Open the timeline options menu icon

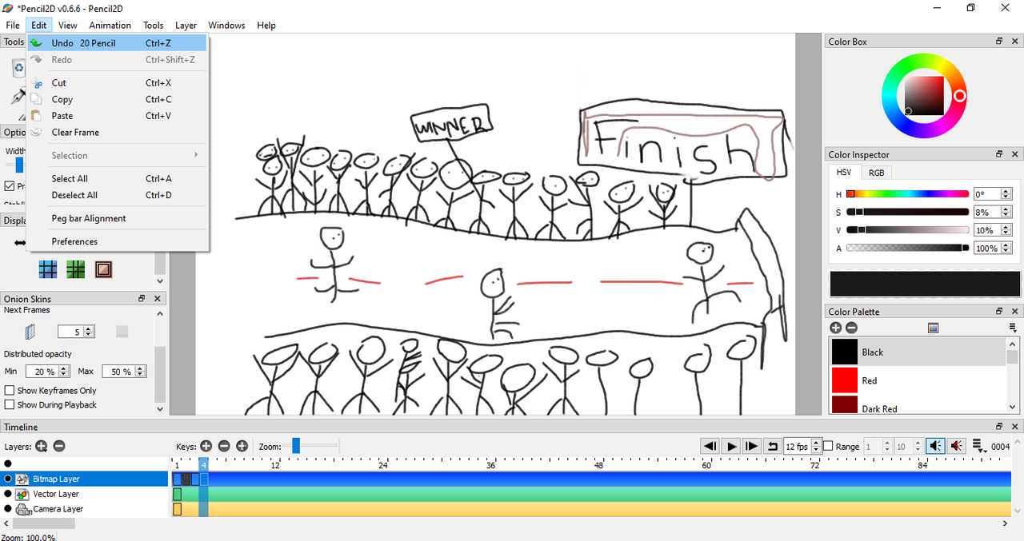979,446
